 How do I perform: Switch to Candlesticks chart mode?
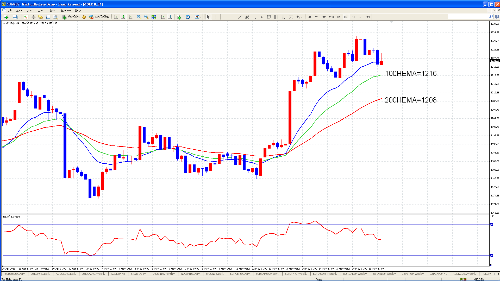point(123,17)
